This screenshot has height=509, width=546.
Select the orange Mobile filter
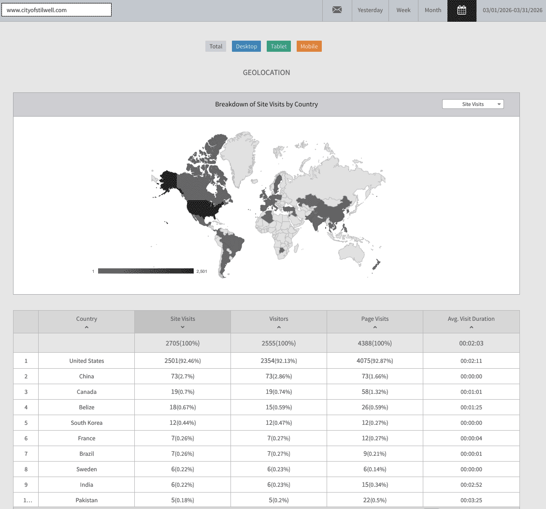(309, 46)
